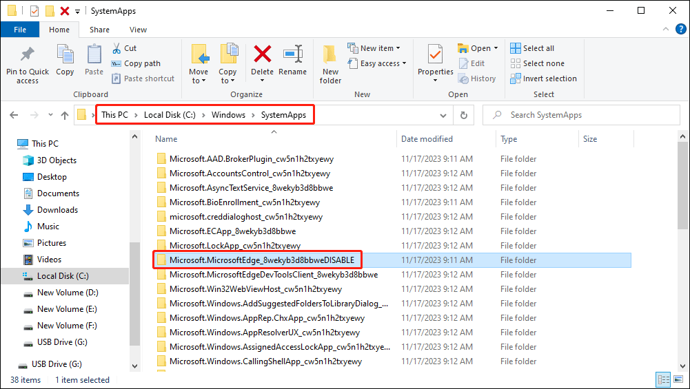Viewport: 690px width, 389px height.
Task: Switch to the Share ribbon tab
Action: (99, 30)
